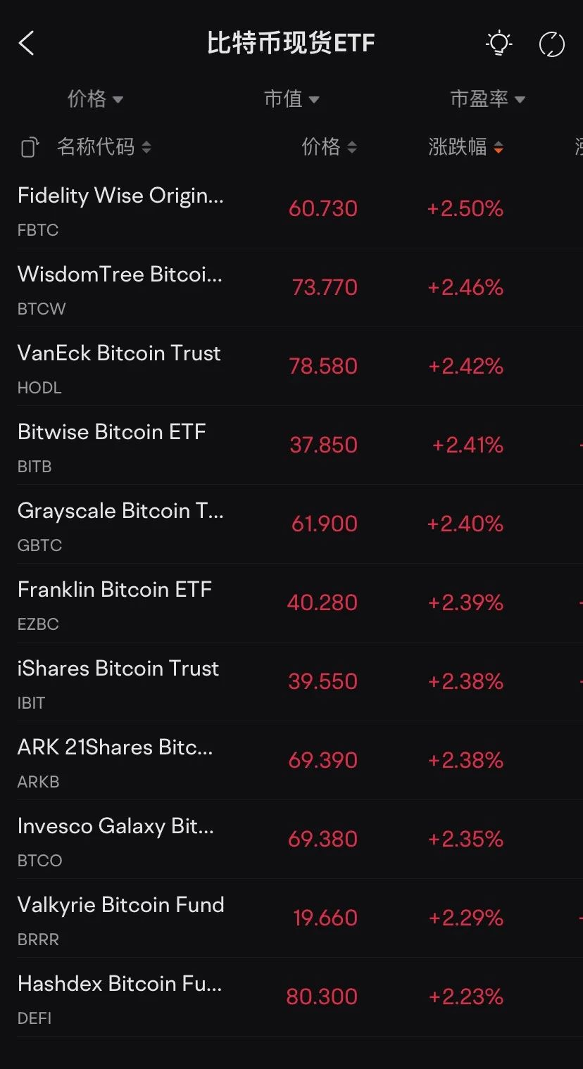Open the 市值 filter dropdown
This screenshot has height=1069, width=583.
click(x=291, y=99)
